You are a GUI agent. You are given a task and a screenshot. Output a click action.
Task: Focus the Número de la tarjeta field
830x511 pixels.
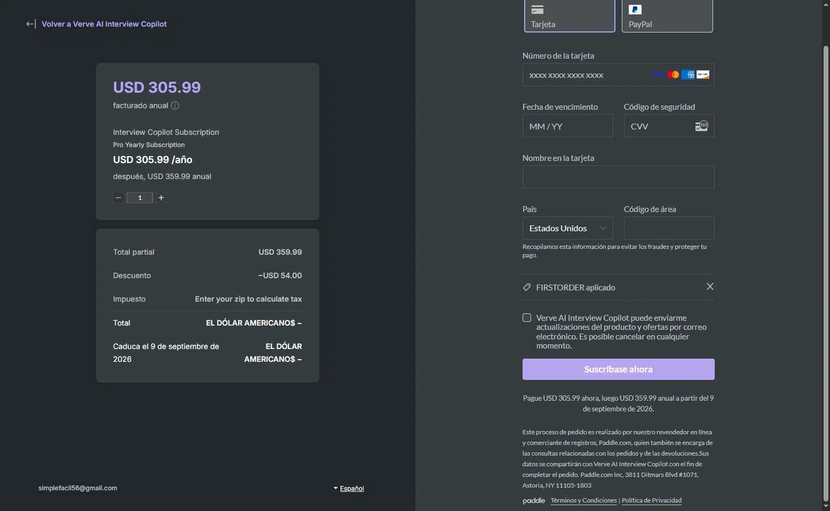618,75
